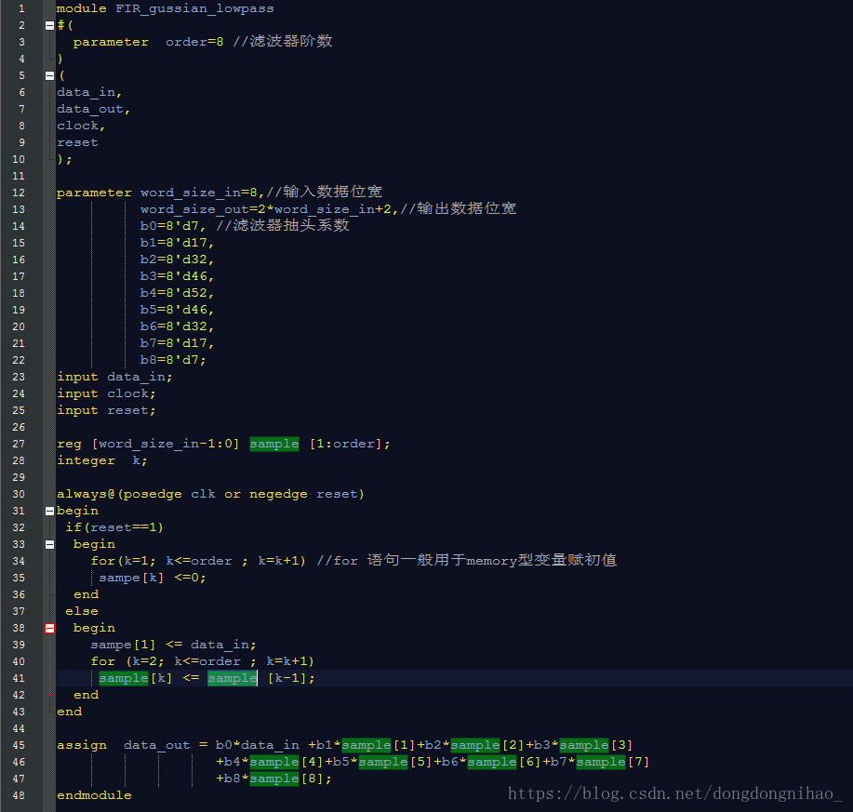Click 'input data_in;' on line 23
Image resolution: width=853 pixels, height=812 pixels.
tap(114, 377)
